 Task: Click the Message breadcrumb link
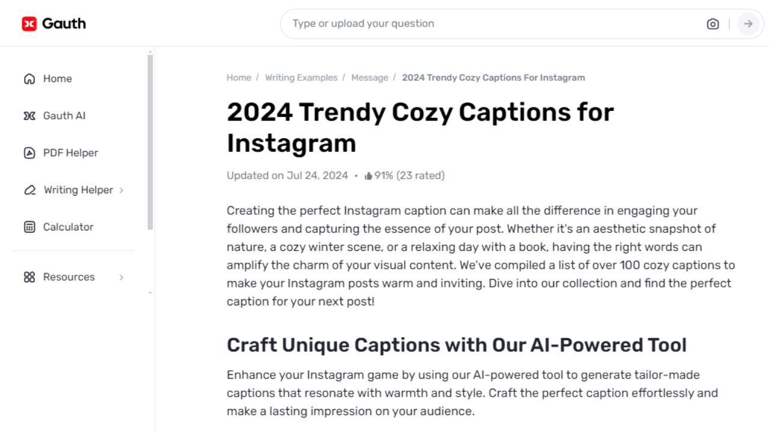point(369,77)
